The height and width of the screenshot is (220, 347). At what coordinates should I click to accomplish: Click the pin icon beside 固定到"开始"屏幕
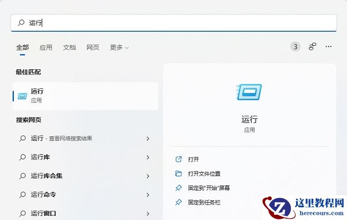point(178,188)
